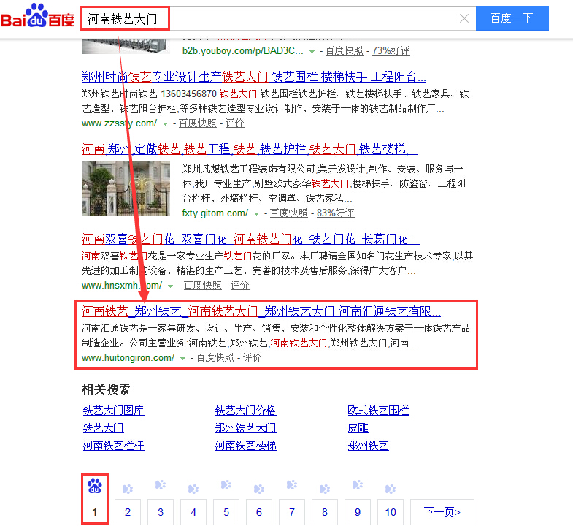
Task: Open the 73%好评 rating link
Action: point(391,51)
